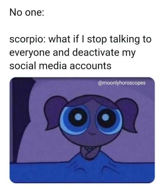
Task: Click the @moonlyhoroscopes watermark handle
Action: (122, 83)
